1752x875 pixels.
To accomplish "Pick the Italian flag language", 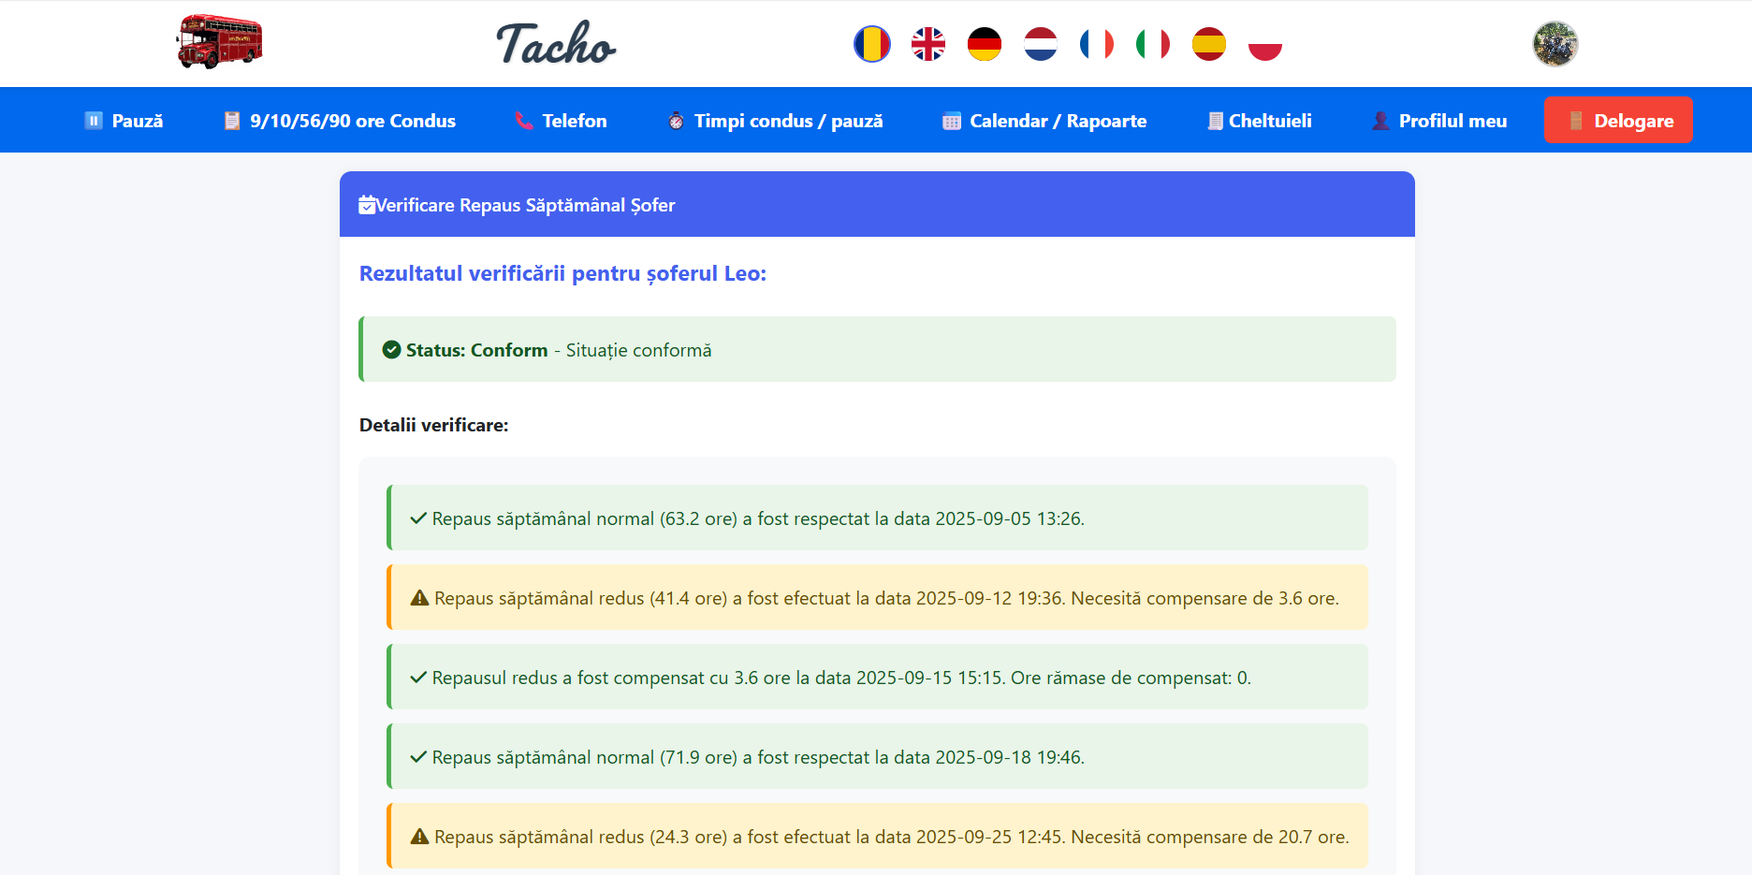I will [1152, 44].
